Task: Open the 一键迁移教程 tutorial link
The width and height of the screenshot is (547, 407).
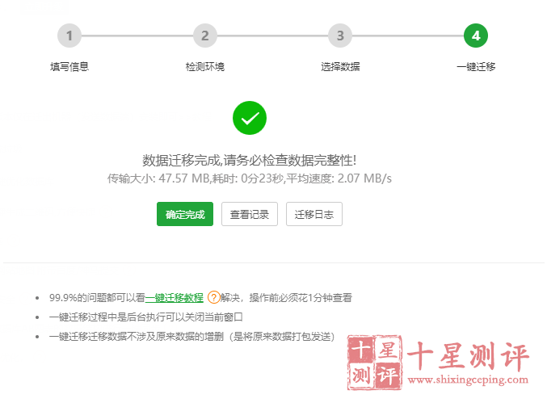Action: pos(175,297)
